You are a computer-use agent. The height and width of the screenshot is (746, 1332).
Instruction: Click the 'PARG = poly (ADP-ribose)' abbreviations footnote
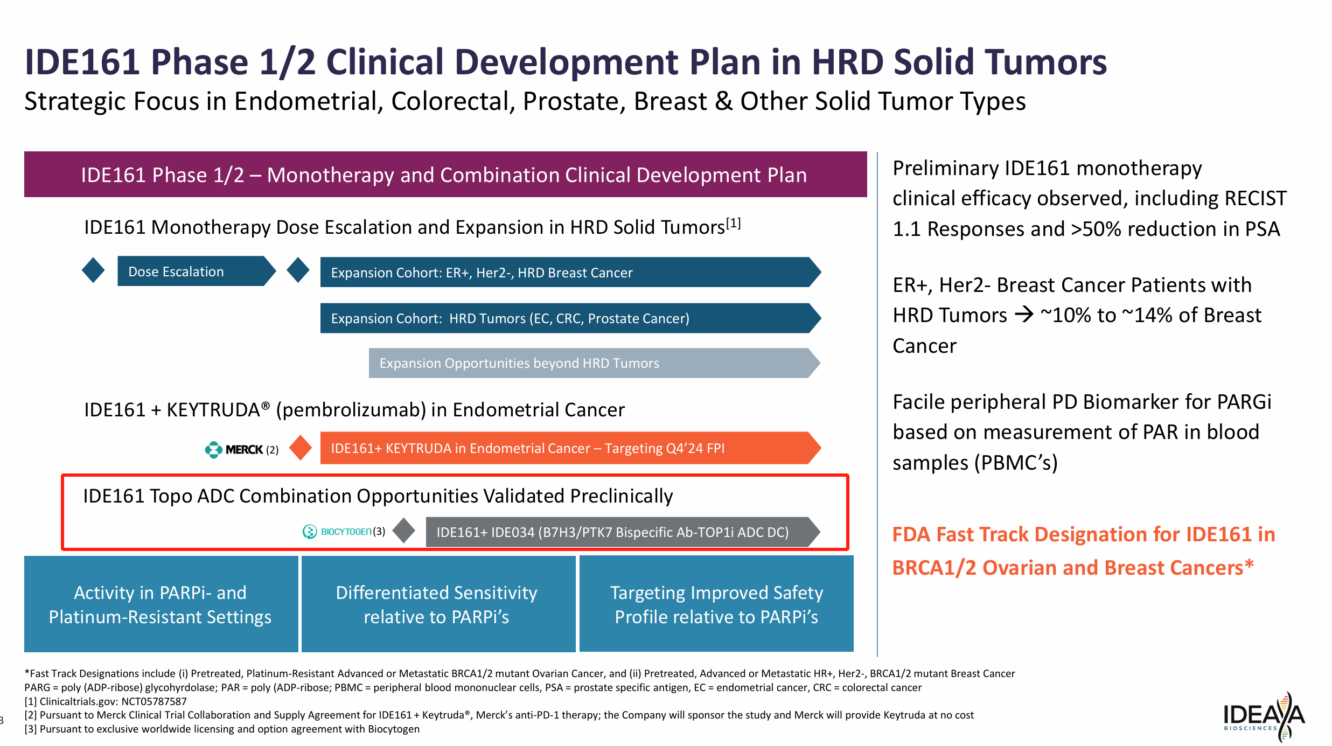tap(473, 687)
